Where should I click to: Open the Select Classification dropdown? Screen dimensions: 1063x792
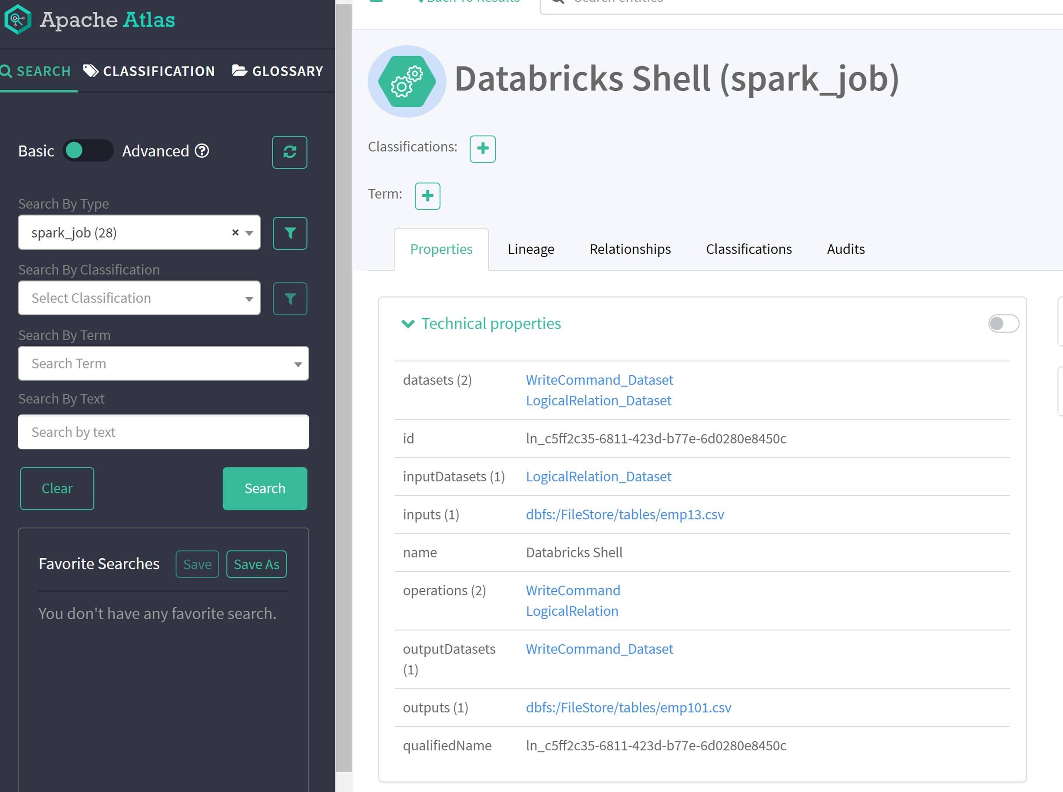coord(139,298)
